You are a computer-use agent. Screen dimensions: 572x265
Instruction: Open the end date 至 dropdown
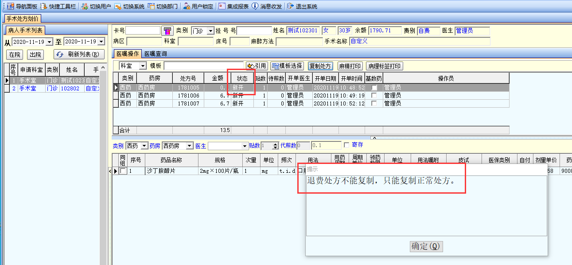(101, 42)
